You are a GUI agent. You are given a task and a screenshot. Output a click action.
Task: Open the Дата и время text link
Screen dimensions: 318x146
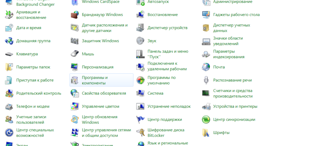click(29, 28)
